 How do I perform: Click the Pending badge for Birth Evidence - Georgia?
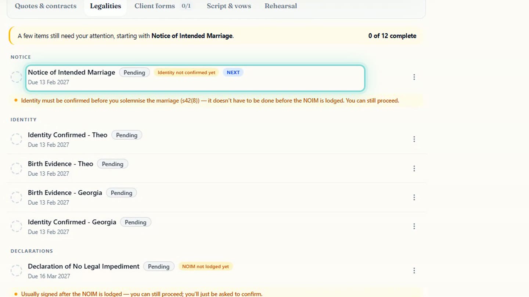[x=122, y=193]
